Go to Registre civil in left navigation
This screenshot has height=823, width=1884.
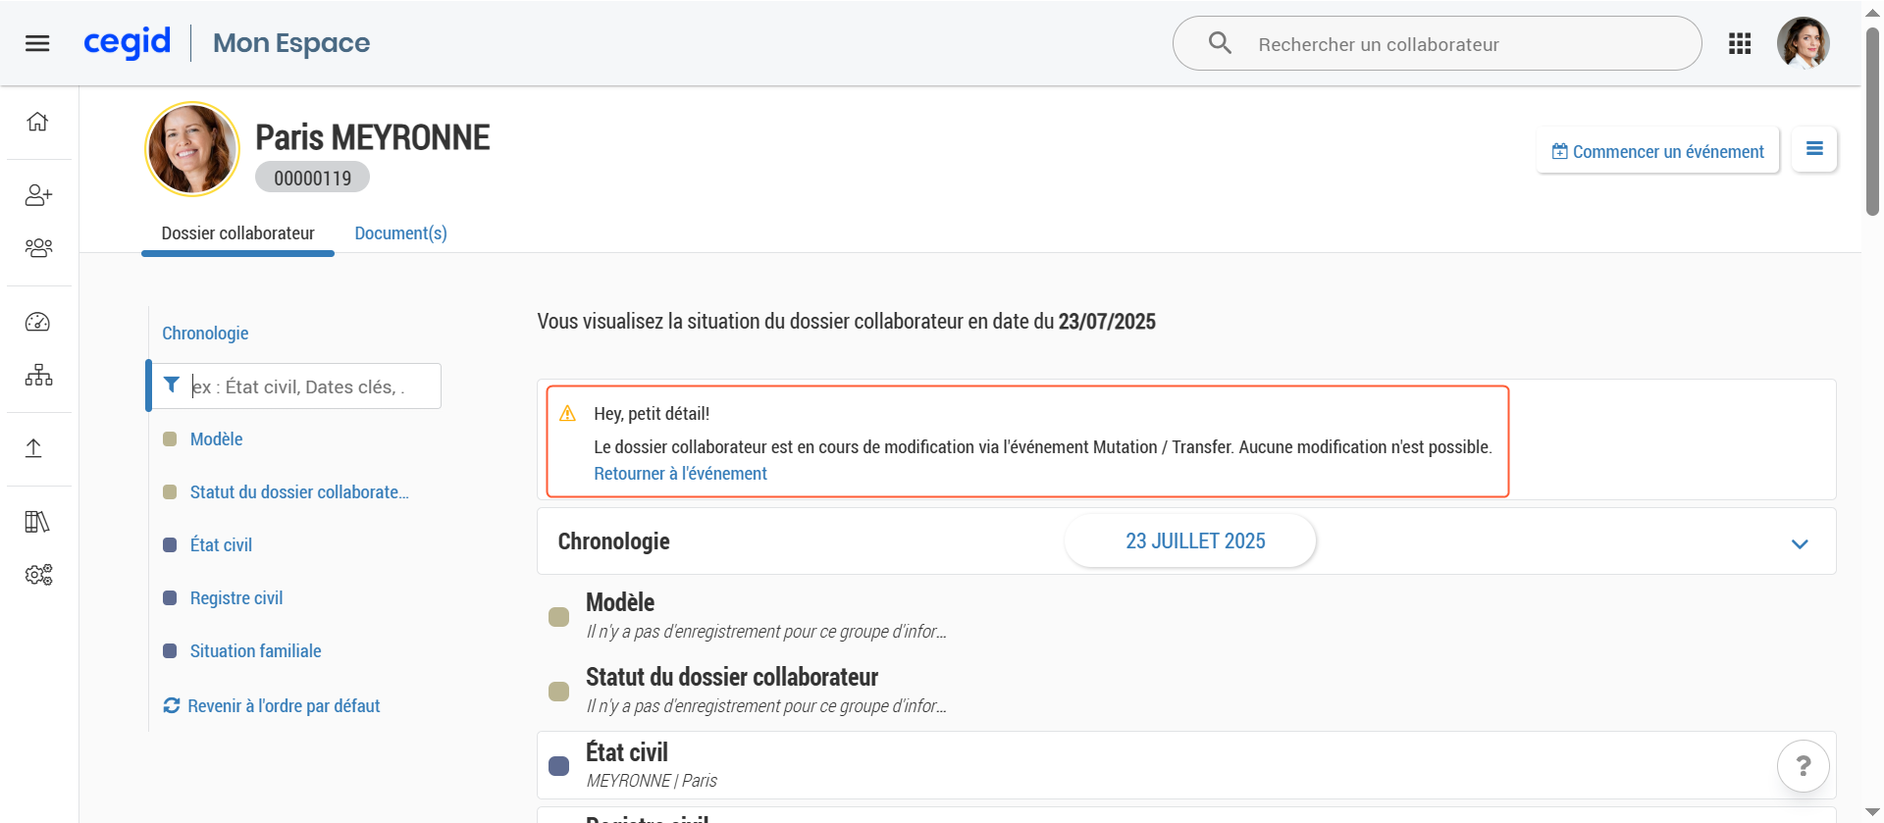click(x=236, y=598)
